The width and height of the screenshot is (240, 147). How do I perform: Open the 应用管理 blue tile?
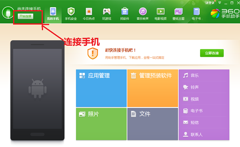click(x=101, y=88)
